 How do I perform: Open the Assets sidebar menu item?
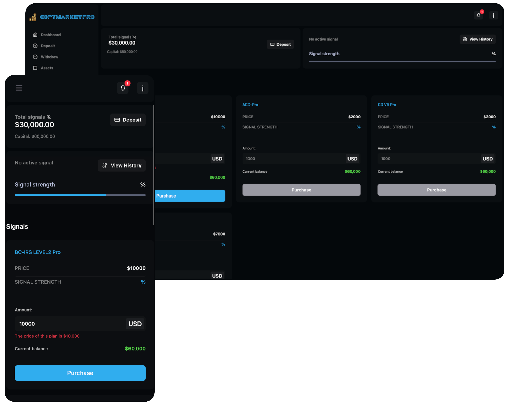click(x=47, y=68)
